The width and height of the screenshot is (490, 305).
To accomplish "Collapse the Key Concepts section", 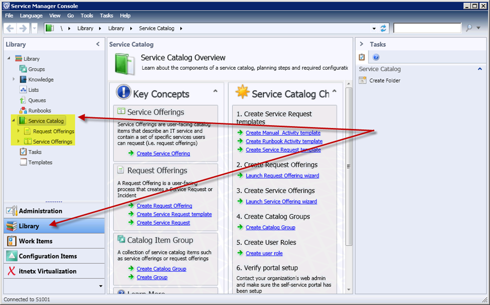I will 215,92.
